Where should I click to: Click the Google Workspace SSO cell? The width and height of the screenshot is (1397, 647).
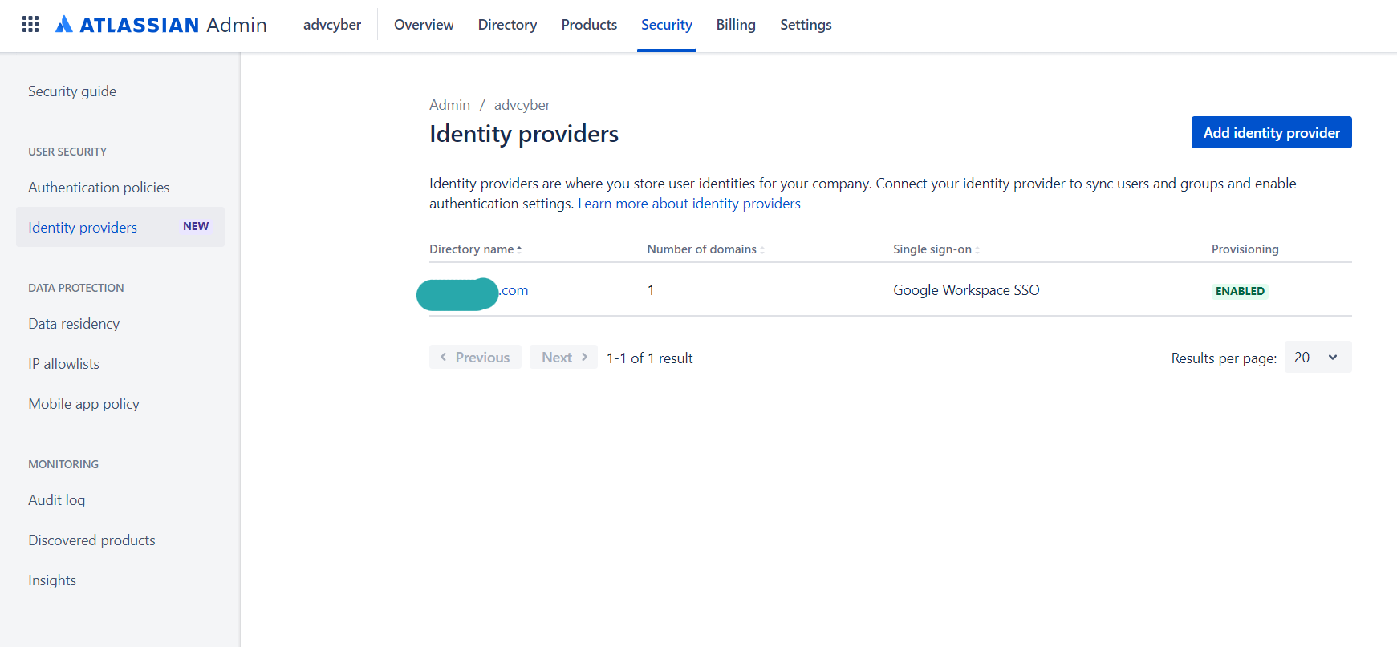966,290
